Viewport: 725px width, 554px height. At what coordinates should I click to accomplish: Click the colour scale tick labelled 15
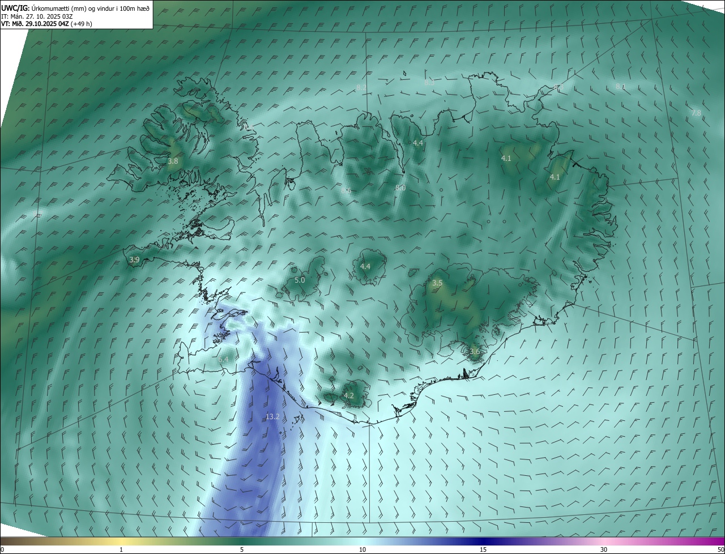pyautogui.click(x=483, y=549)
